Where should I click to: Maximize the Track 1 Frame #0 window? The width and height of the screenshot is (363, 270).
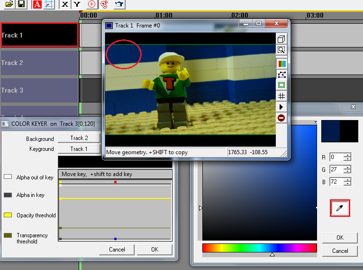click(x=259, y=23)
